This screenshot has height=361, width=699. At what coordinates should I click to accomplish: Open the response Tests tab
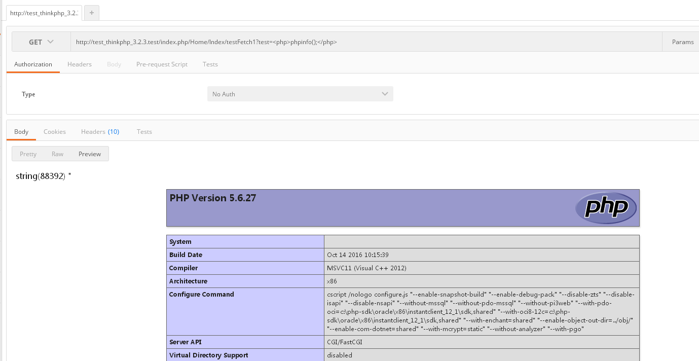(x=144, y=132)
